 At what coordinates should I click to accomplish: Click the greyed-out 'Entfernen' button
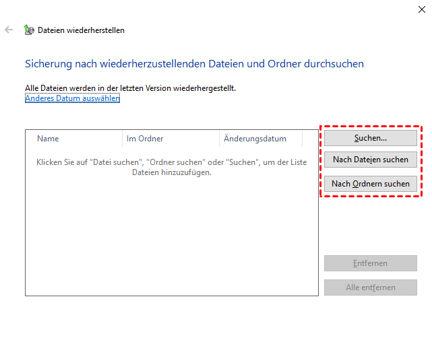coord(370,263)
